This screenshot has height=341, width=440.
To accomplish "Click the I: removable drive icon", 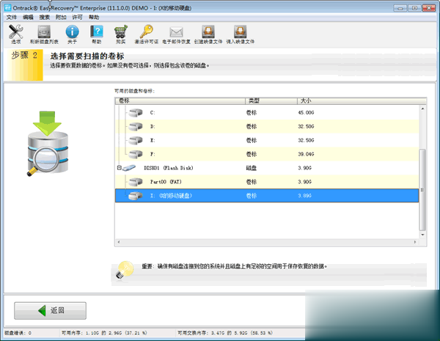I will pos(136,196).
